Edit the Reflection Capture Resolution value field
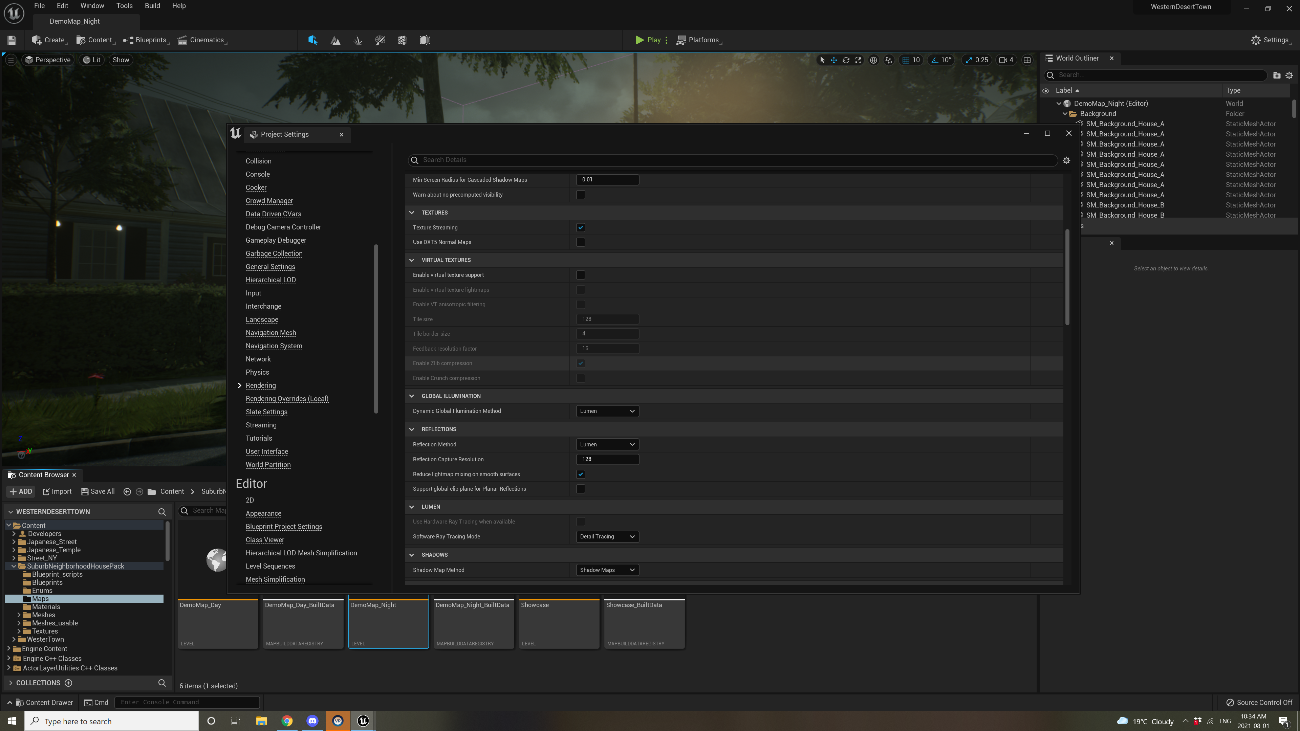 [608, 459]
